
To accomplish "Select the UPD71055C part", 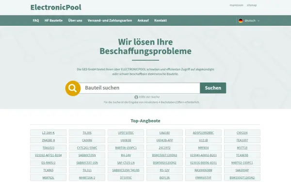I will pos(126,133).
